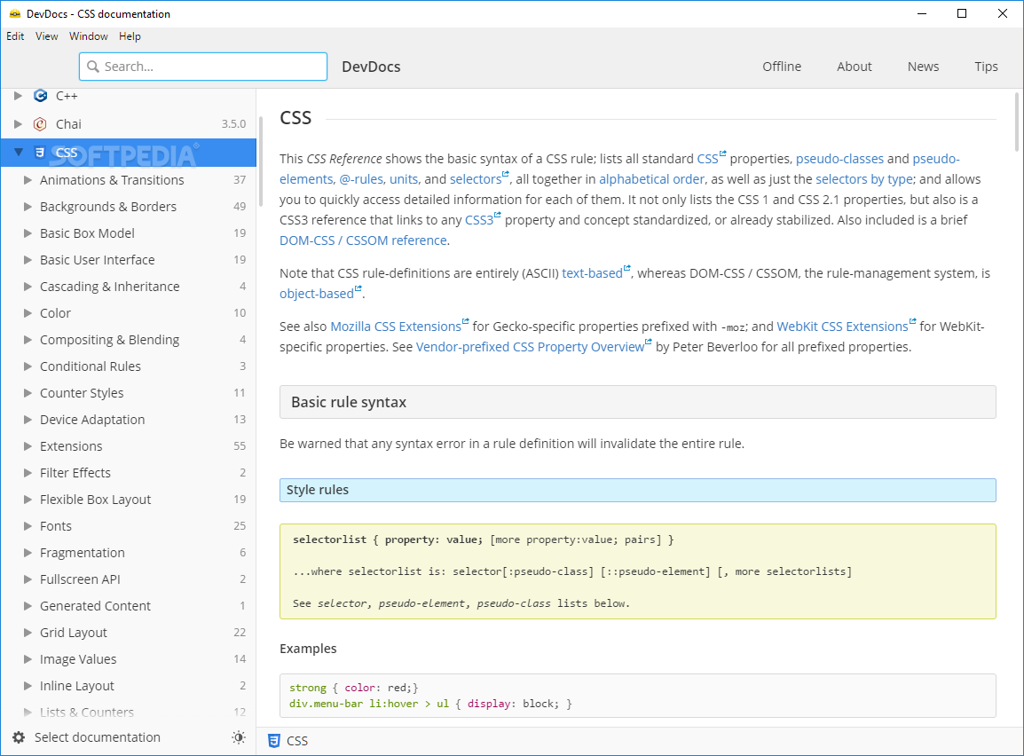Select the Fullscreen API category
This screenshot has width=1024, height=756.
[129, 579]
